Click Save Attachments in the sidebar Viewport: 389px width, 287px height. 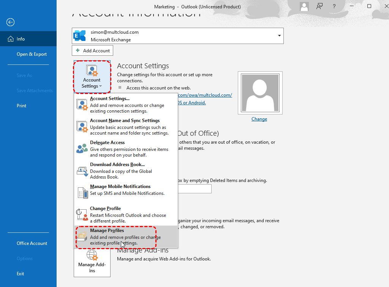pyautogui.click(x=35, y=91)
